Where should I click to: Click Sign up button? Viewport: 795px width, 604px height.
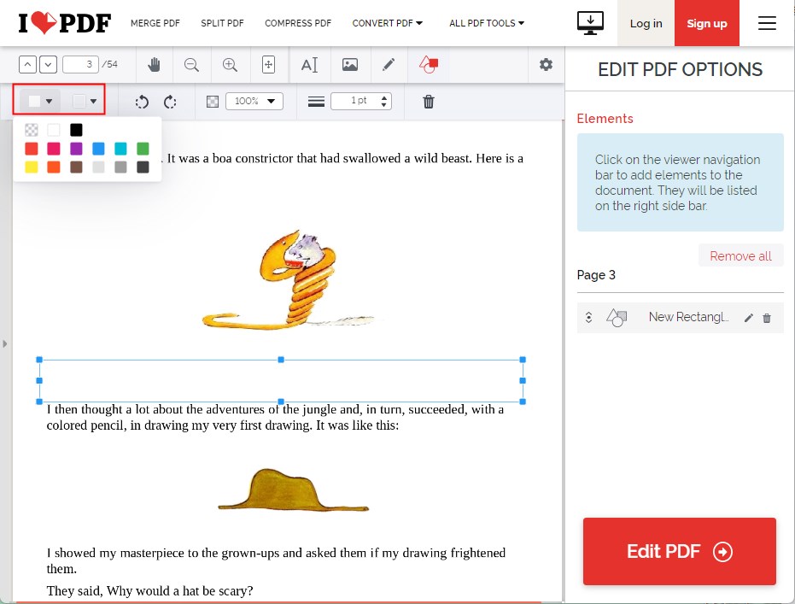[707, 23]
